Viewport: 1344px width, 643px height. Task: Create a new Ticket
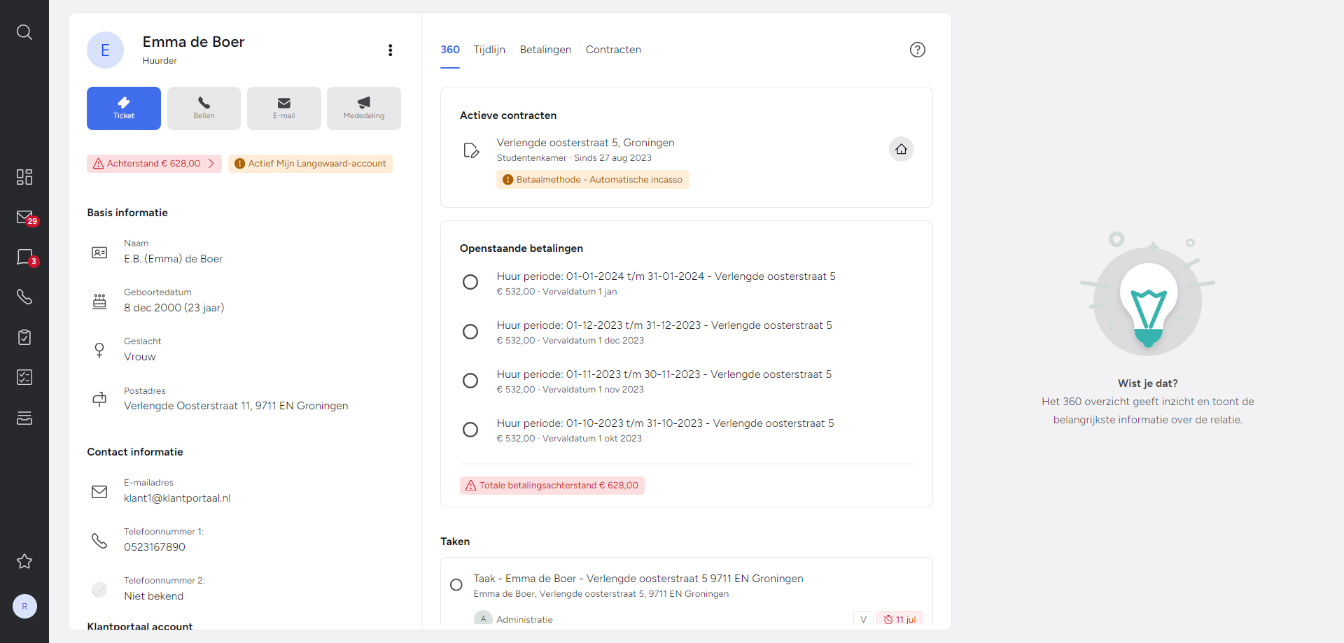pyautogui.click(x=124, y=108)
